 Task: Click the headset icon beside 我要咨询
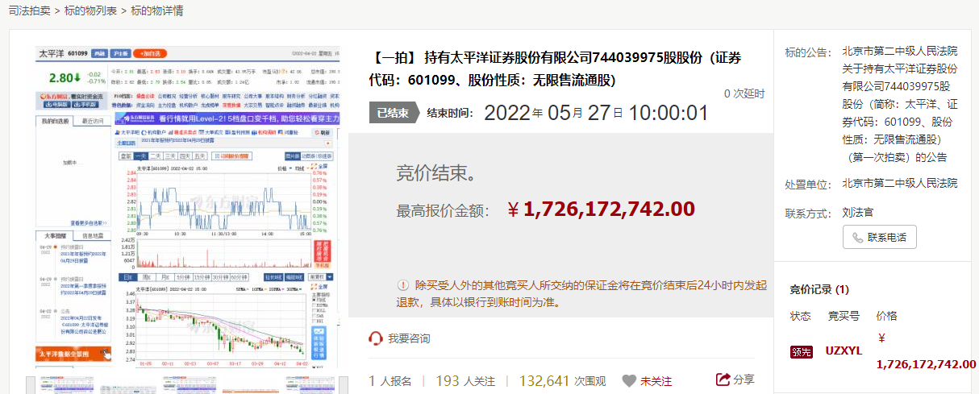tap(375, 338)
